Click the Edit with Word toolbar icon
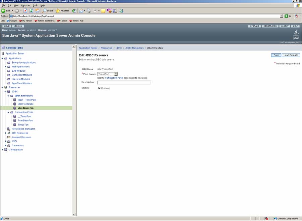This screenshot has height=221, width=302. [x=95, y=11]
